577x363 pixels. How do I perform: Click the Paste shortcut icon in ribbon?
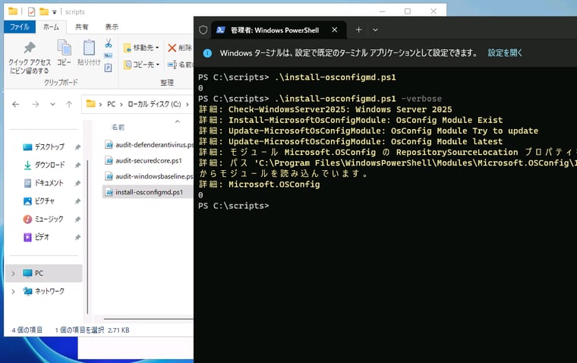click(x=108, y=68)
